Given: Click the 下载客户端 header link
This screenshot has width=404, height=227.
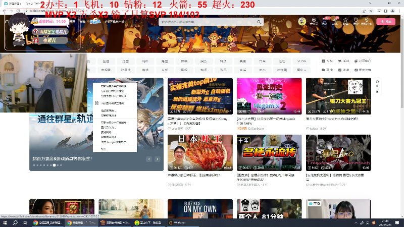Looking at the screenshot, I should (x=115, y=22).
